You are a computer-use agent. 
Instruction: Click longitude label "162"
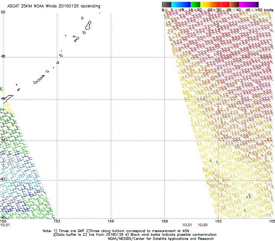pyautogui.click(x=218, y=221)
